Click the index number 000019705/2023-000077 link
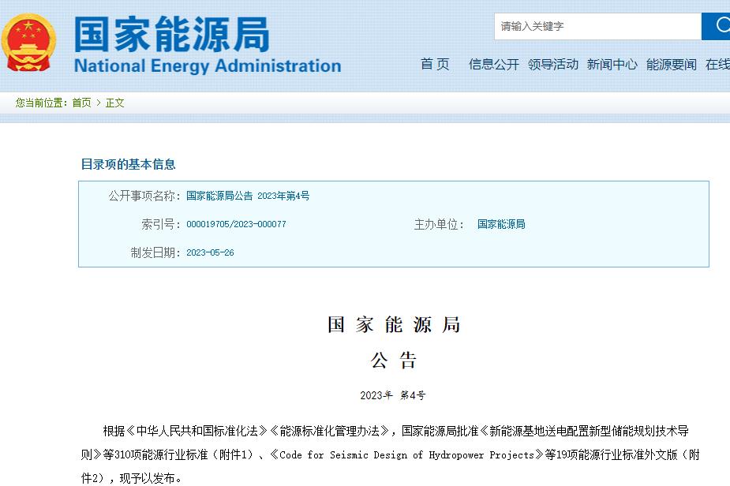The image size is (730, 486). point(235,224)
